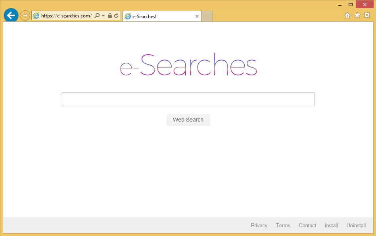Click the magnifier search icon in address bar
Viewport: 376px width, 236px height.
[x=97, y=16]
